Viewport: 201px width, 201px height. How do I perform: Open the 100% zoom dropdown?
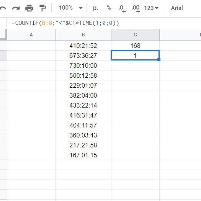click(x=70, y=8)
